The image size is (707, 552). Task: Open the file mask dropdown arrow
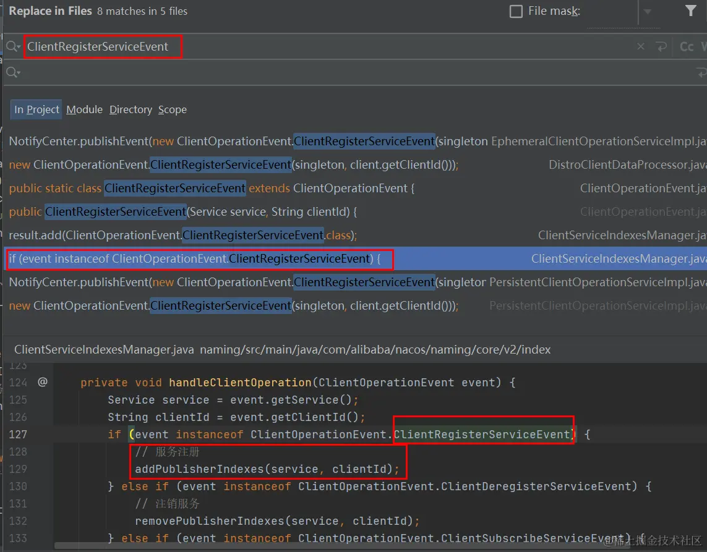(x=648, y=12)
